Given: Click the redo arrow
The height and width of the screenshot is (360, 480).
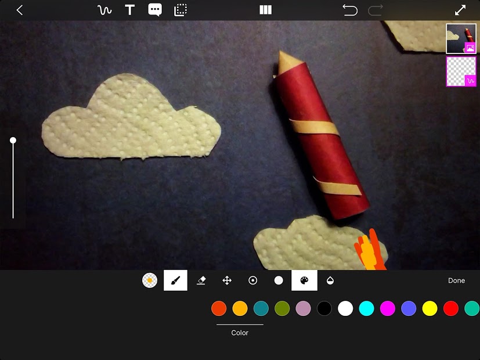Looking at the screenshot, I should click(x=376, y=10).
